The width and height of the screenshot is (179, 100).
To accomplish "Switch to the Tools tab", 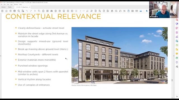I will (x=10, y=7).
